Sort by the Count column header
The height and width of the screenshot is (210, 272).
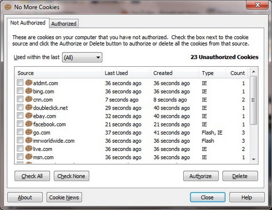237,73
